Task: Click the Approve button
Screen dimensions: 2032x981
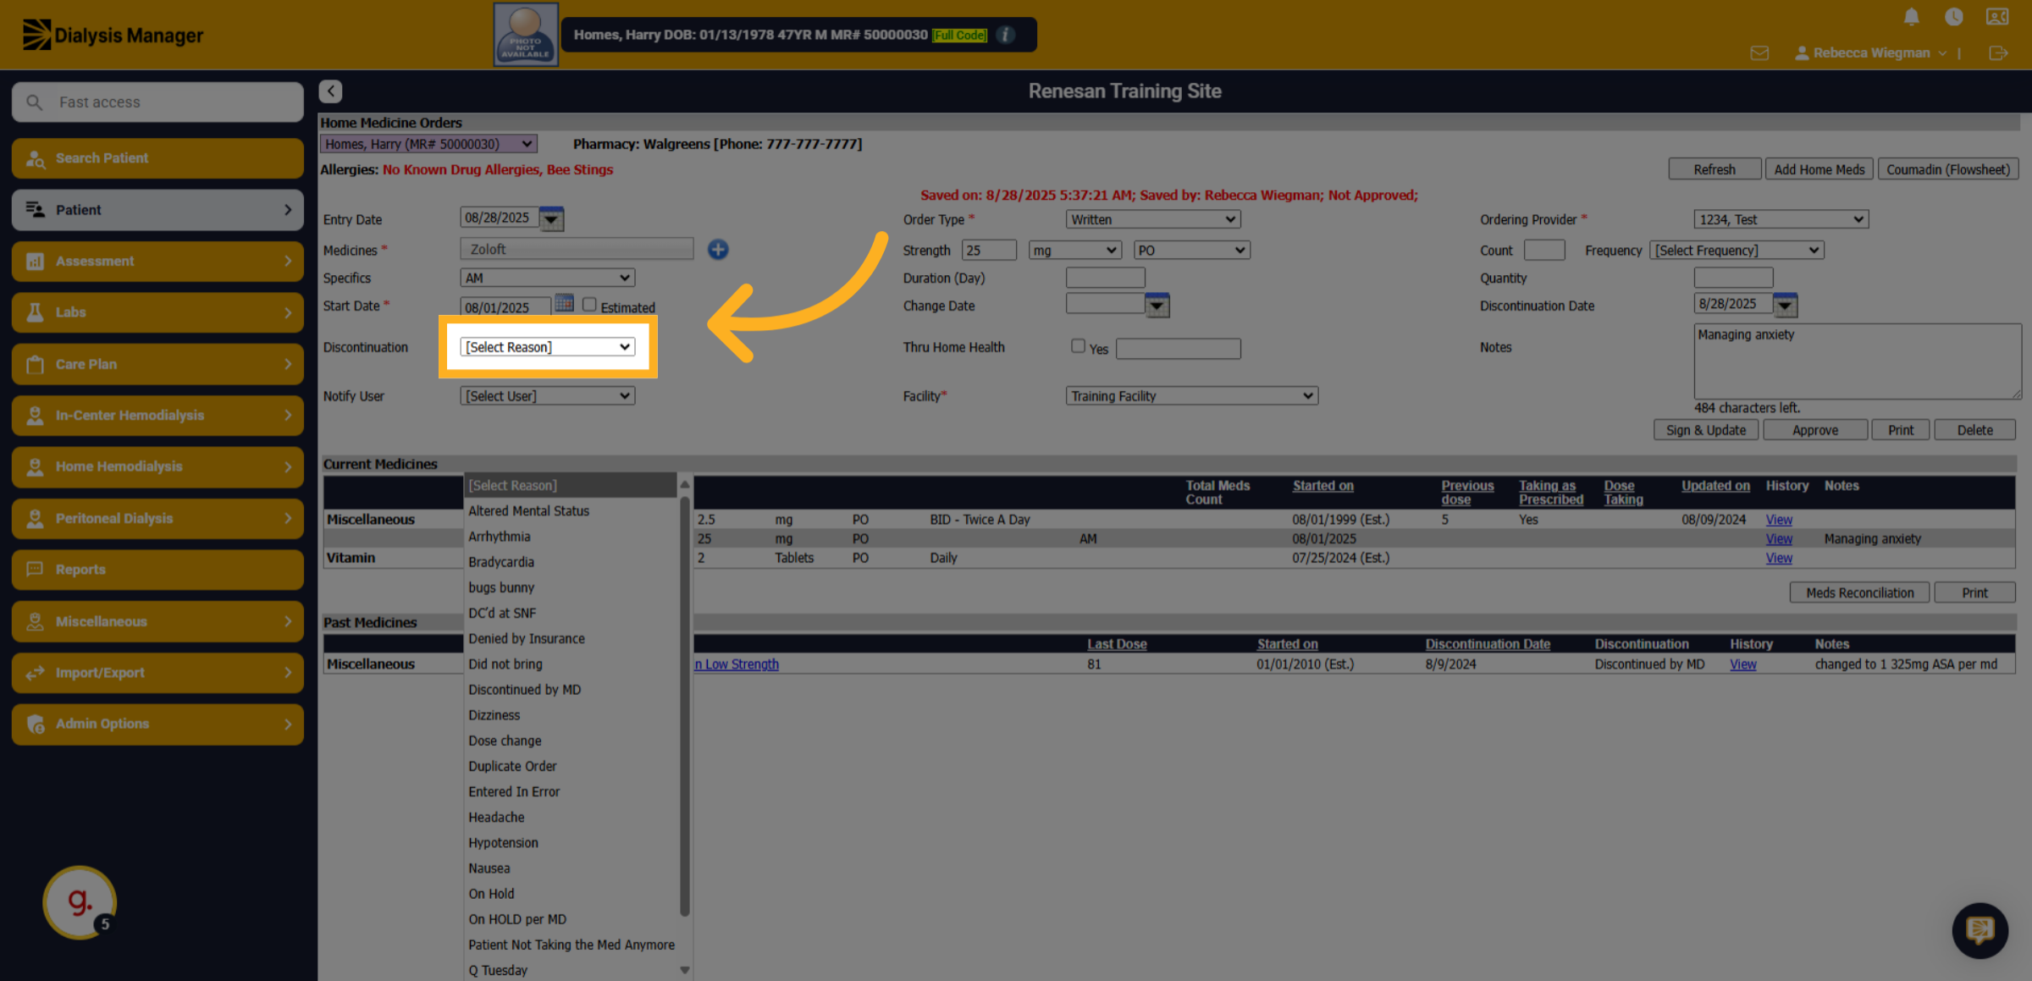Action: (x=1815, y=430)
